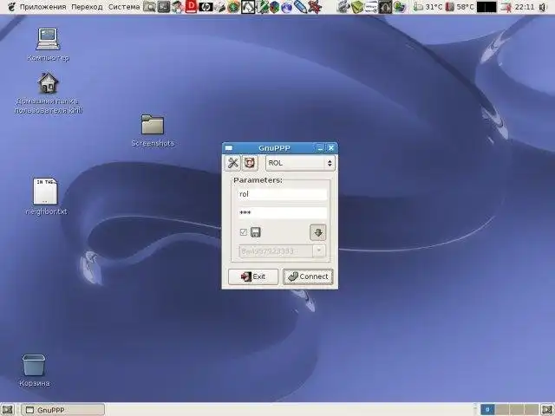Click the 58°C temperature sensor indicator

tap(460, 7)
